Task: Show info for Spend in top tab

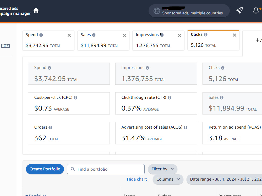Action: click(x=41, y=35)
